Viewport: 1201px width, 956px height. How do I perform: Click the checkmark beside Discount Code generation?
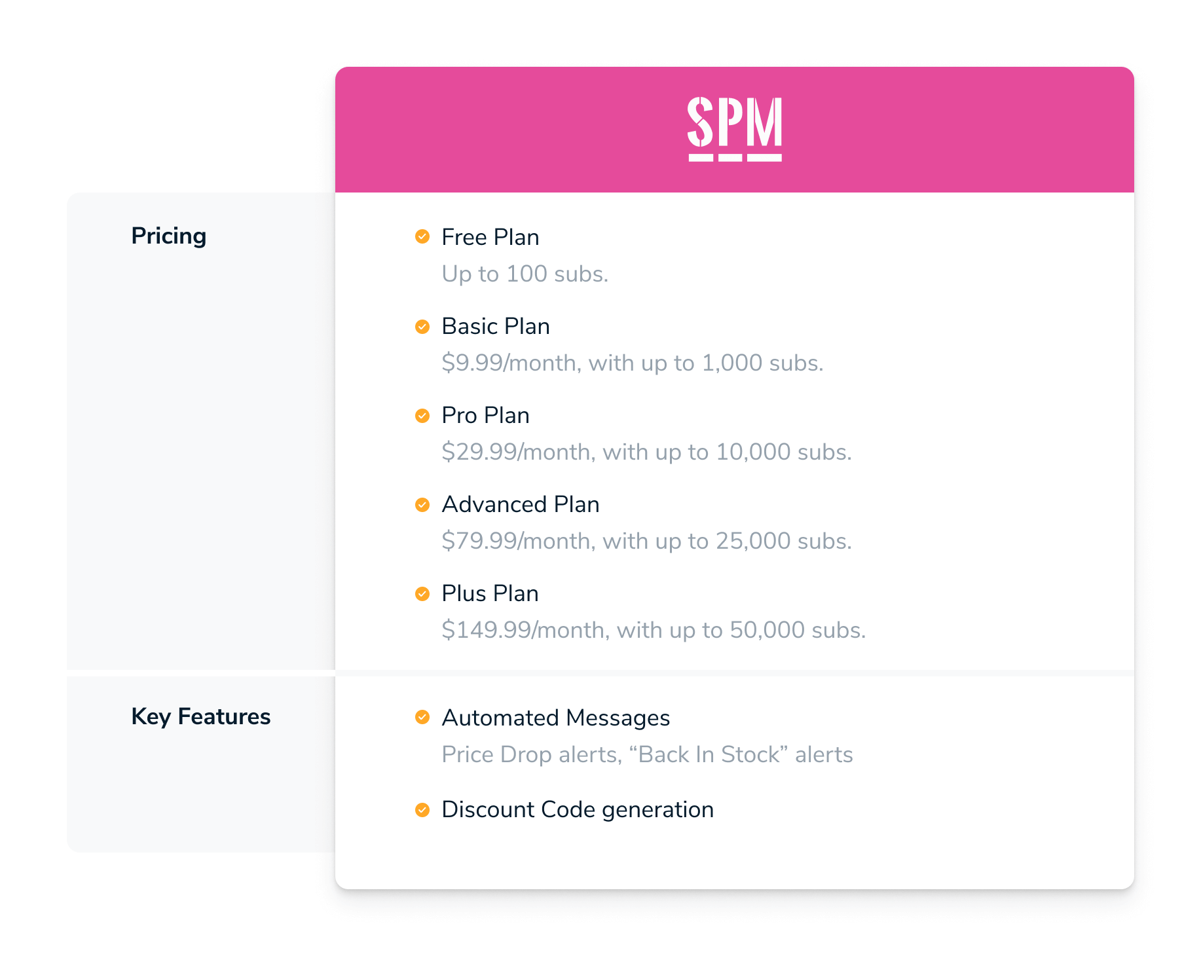tap(422, 810)
